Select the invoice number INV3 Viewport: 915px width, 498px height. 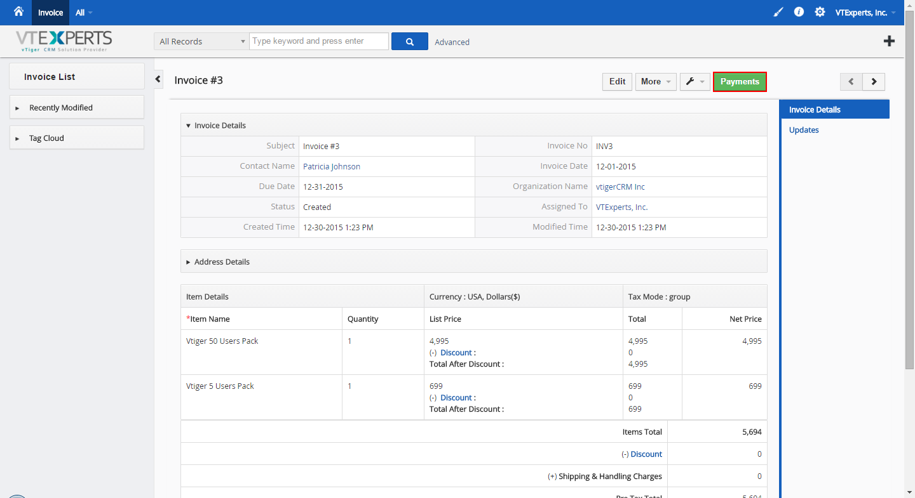pos(604,146)
